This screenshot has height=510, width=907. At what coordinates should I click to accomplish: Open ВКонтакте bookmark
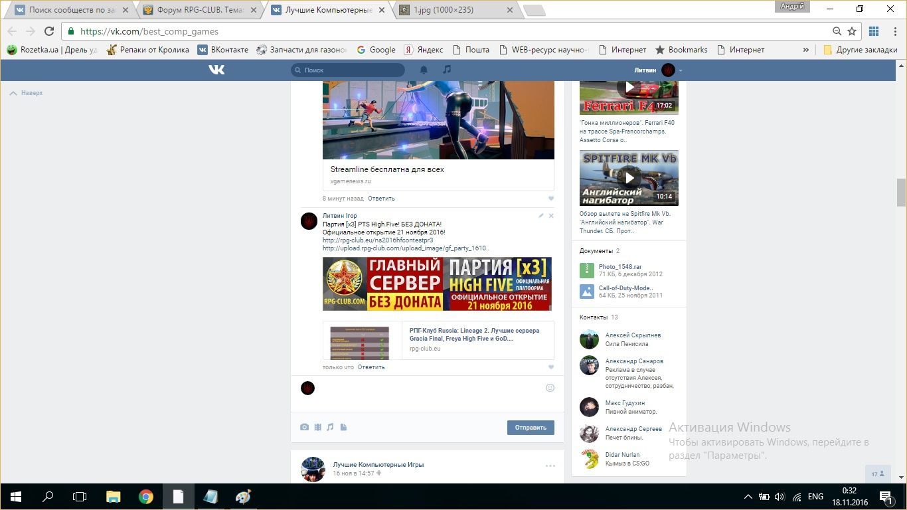tap(223, 50)
